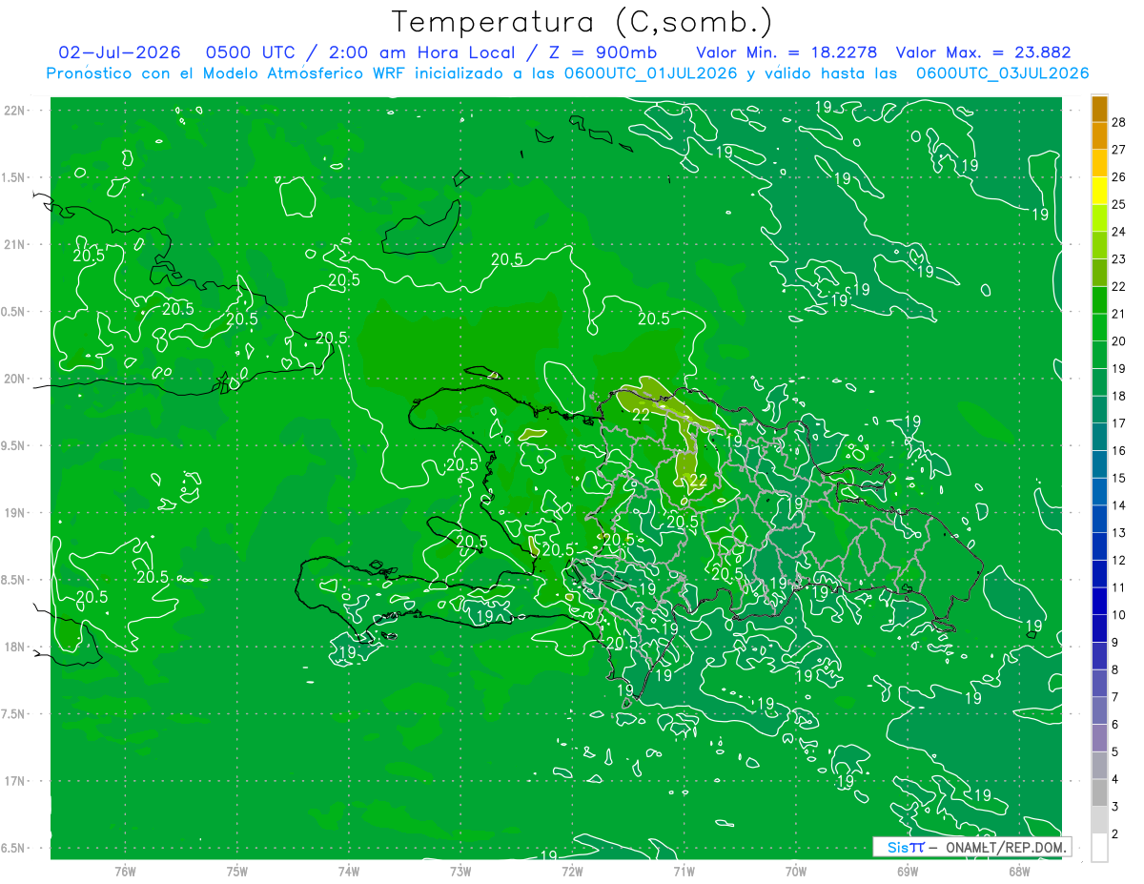Click the "18N" latitude axis label

point(16,647)
